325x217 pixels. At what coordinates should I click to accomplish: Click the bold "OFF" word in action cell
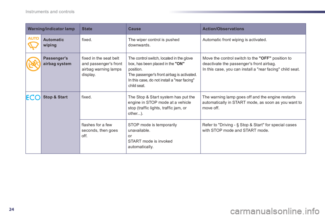[x=265, y=58]
